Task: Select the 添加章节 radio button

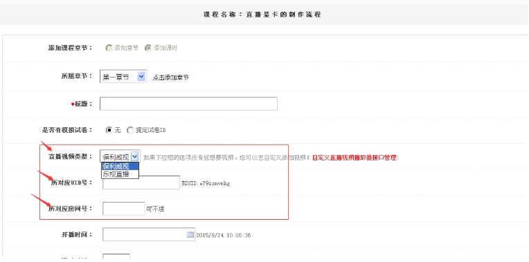Action: [x=109, y=48]
